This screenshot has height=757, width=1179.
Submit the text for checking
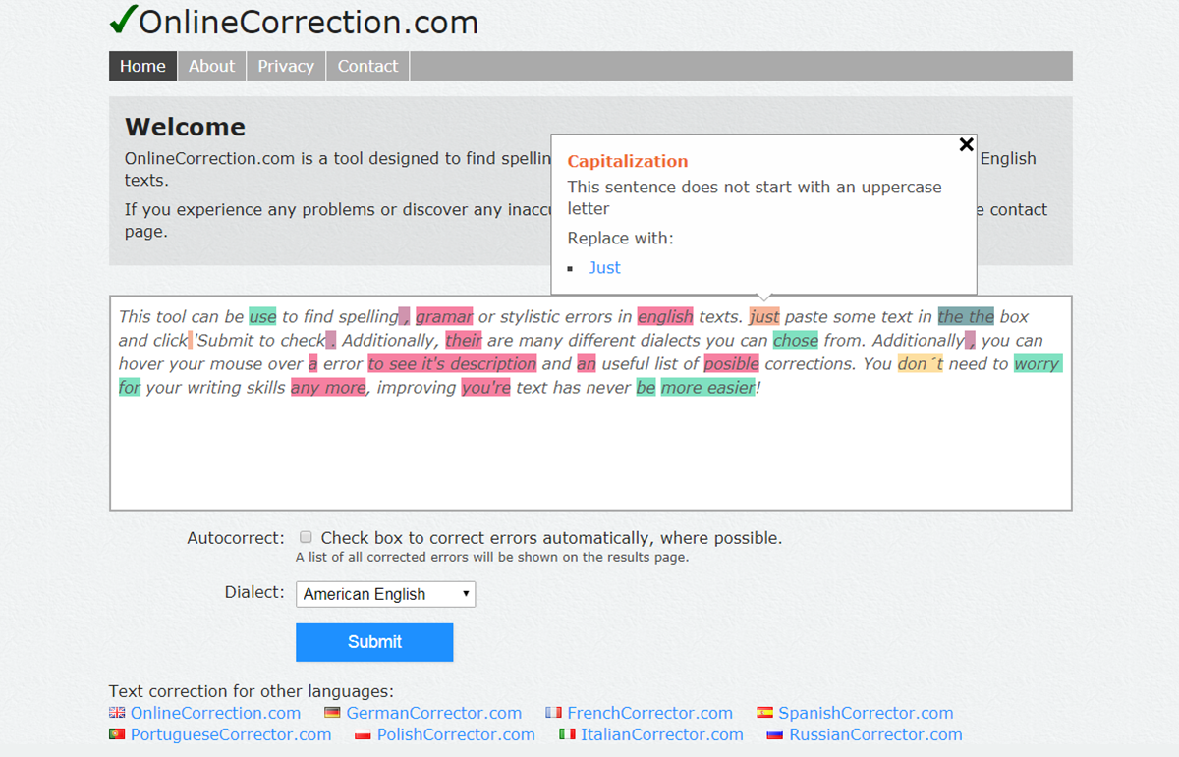coord(374,642)
